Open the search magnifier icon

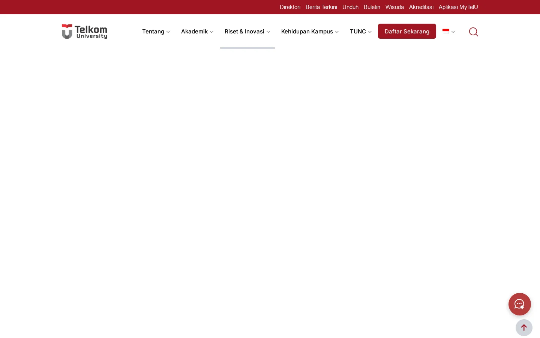474,32
